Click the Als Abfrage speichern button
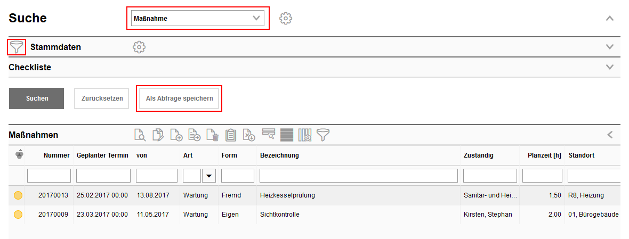This screenshot has height=239, width=629. pos(179,98)
